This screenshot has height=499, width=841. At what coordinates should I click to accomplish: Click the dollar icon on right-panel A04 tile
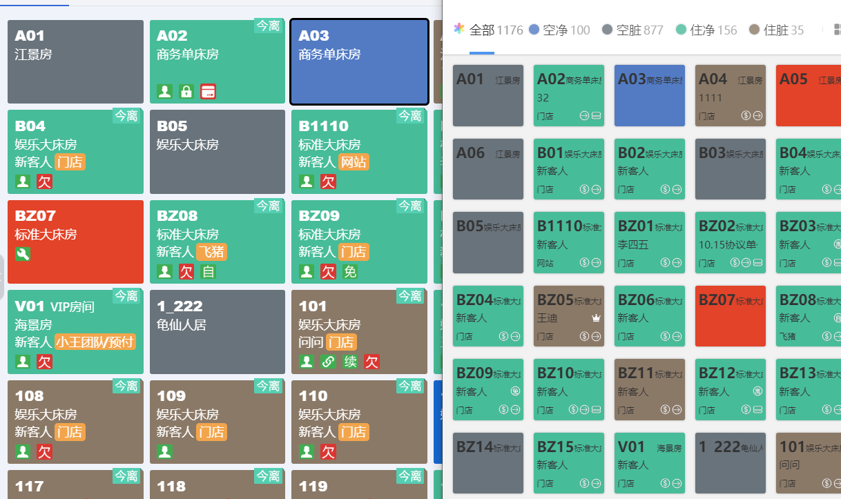[746, 115]
